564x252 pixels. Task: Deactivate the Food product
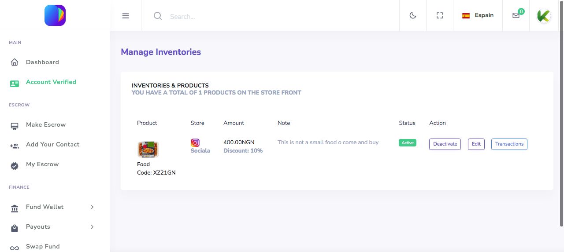(445, 144)
